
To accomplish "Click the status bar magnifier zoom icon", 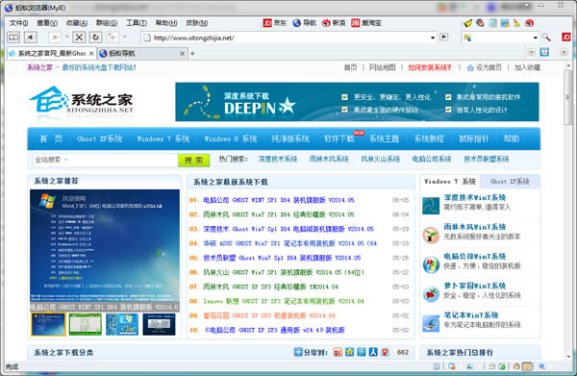I will [x=541, y=366].
